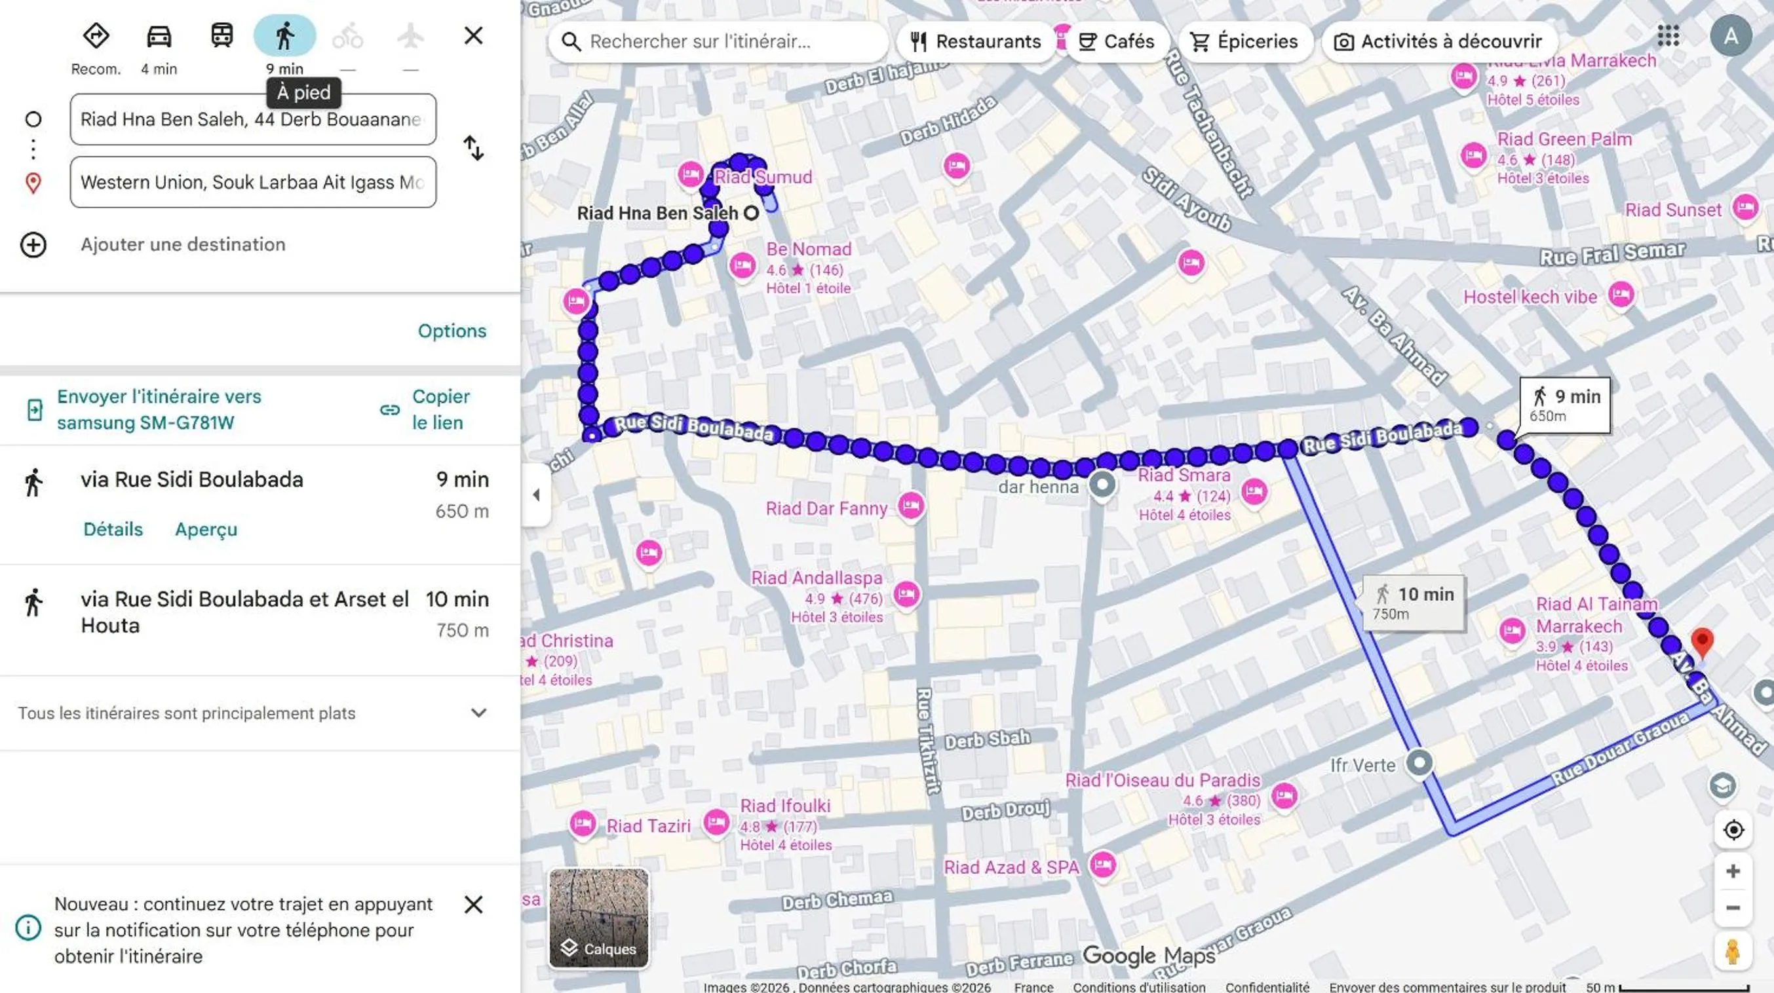Activate the Street View pegman
Viewport: 1774px width, 993px height.
pos(1733,952)
